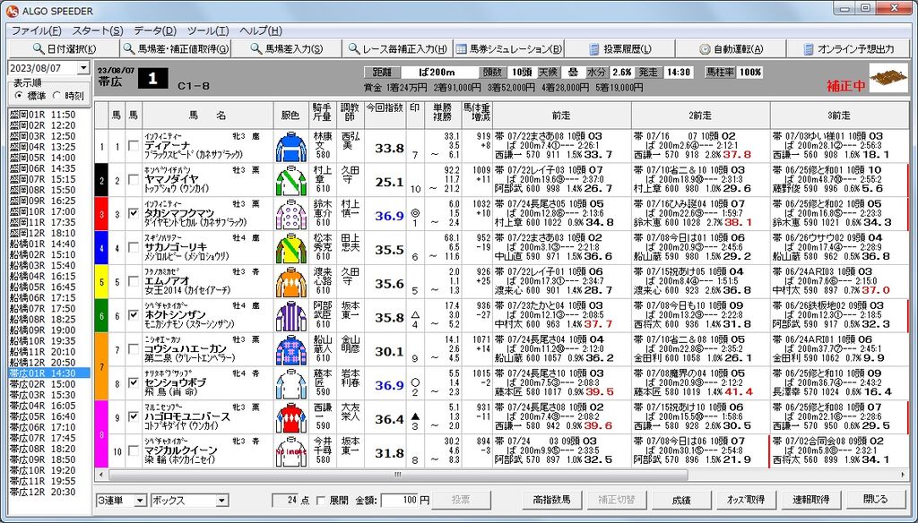The image size is (918, 523).
Task: Open the データ menu
Action: pos(154,31)
